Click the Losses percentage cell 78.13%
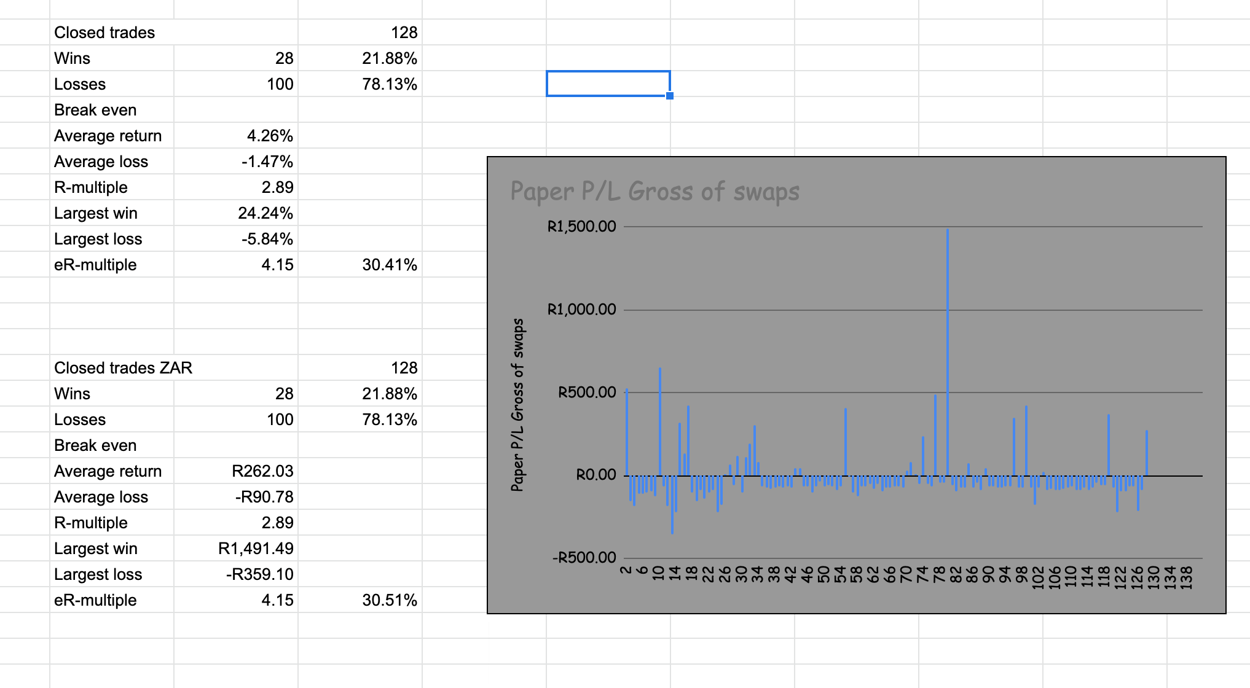 tap(360, 84)
